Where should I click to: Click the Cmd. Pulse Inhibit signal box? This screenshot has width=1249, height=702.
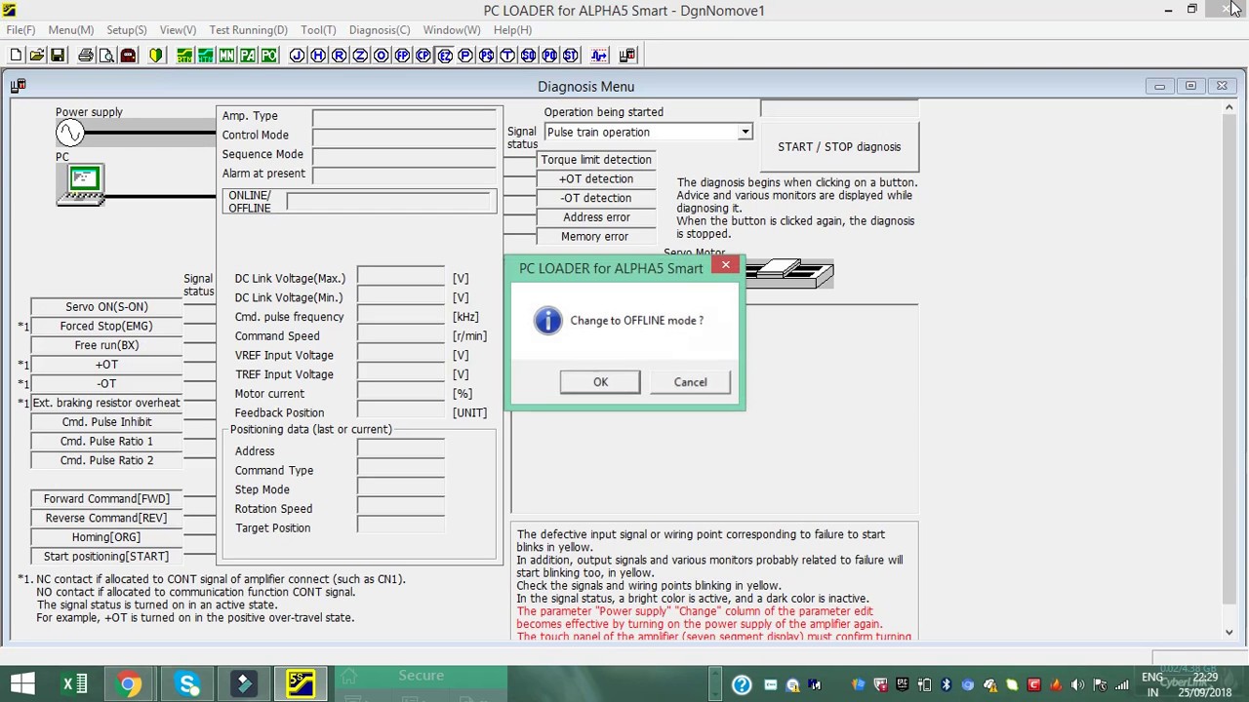coord(106,422)
